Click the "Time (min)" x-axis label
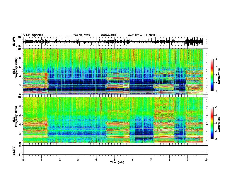This screenshot has width=232, height=179. coord(117,162)
